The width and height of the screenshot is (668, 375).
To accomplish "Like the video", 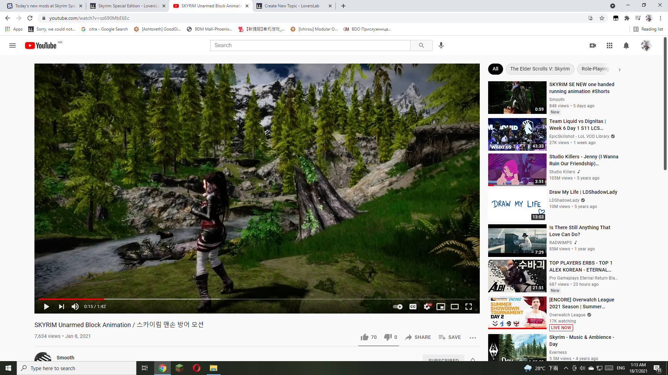I will [x=368, y=337].
